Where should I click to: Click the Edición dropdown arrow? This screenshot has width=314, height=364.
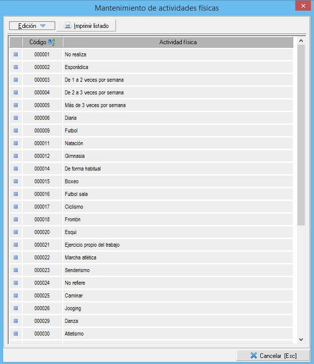[43, 26]
